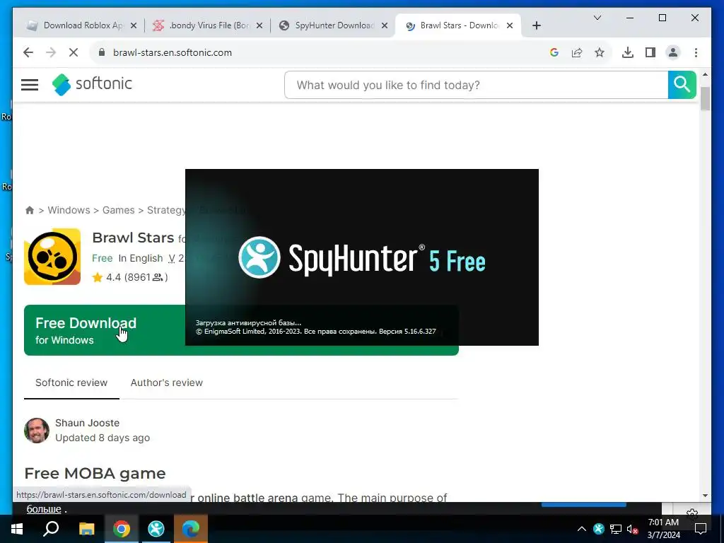Open Windows taskbar search
This screenshot has height=543, width=724.
(51, 529)
